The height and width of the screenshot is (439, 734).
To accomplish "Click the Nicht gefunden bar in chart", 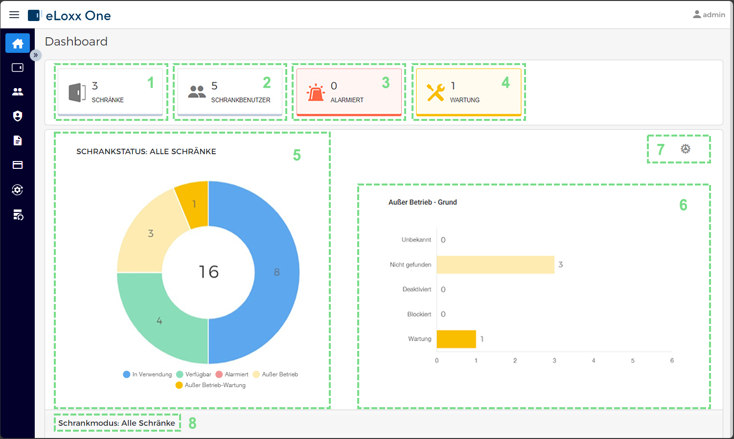I will tap(495, 265).
